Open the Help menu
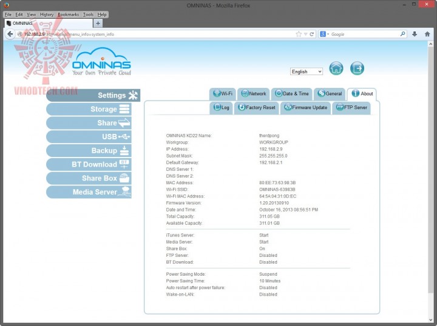Screen dimensions: 437x326 102,15
